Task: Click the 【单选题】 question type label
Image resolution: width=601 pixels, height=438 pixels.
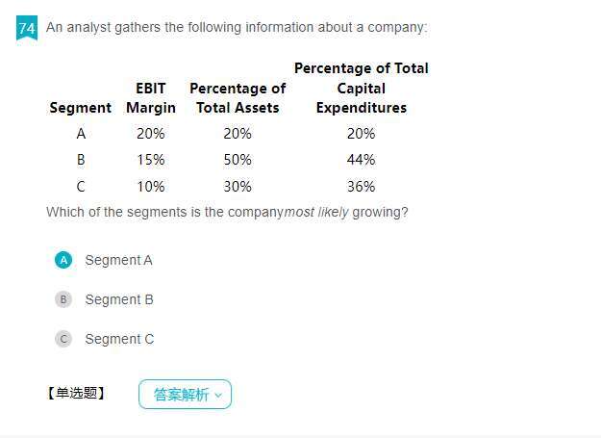Action: (76, 393)
